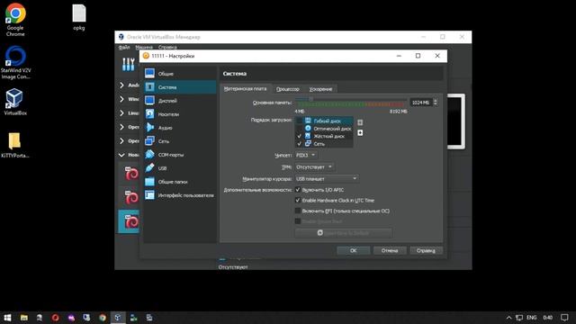
Task: Expand the Win... group in Manager
Action: click(x=122, y=99)
